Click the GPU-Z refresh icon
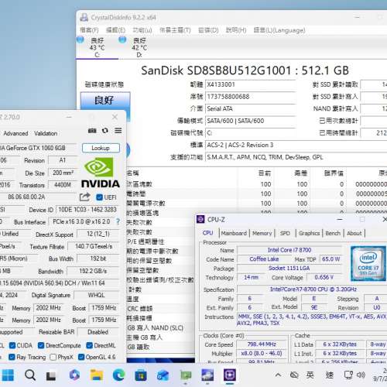Image resolution: width=387 pixels, height=387 pixels. coord(105,131)
